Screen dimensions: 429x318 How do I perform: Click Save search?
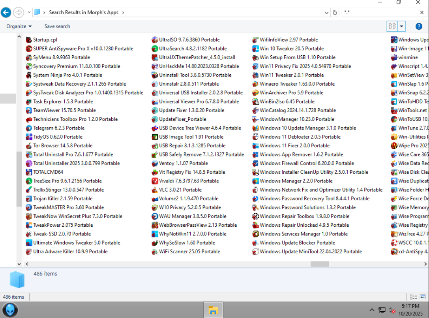(57, 26)
